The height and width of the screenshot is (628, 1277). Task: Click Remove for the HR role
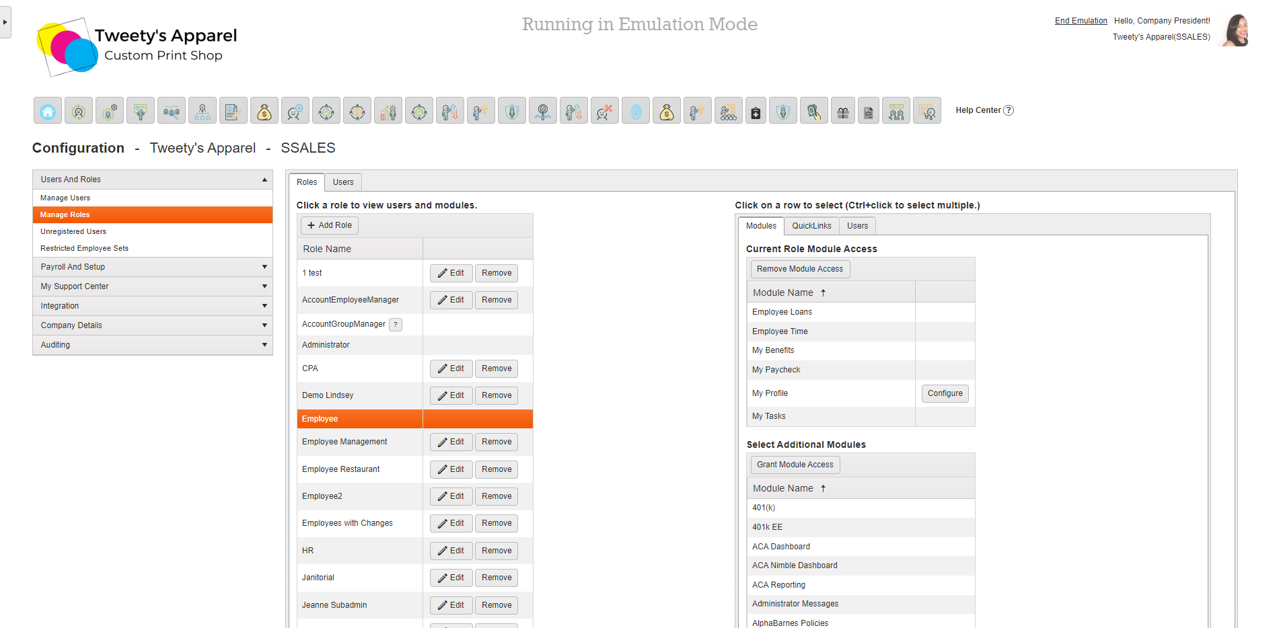497,551
